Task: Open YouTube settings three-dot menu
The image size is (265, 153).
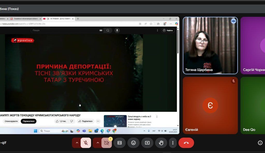Action: 158,31
